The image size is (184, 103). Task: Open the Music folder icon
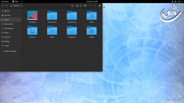pos(92,15)
